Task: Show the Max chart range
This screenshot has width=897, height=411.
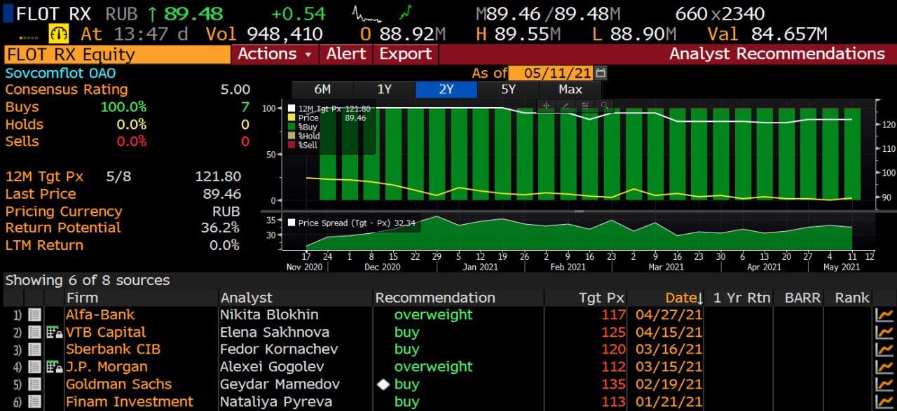Action: point(570,89)
